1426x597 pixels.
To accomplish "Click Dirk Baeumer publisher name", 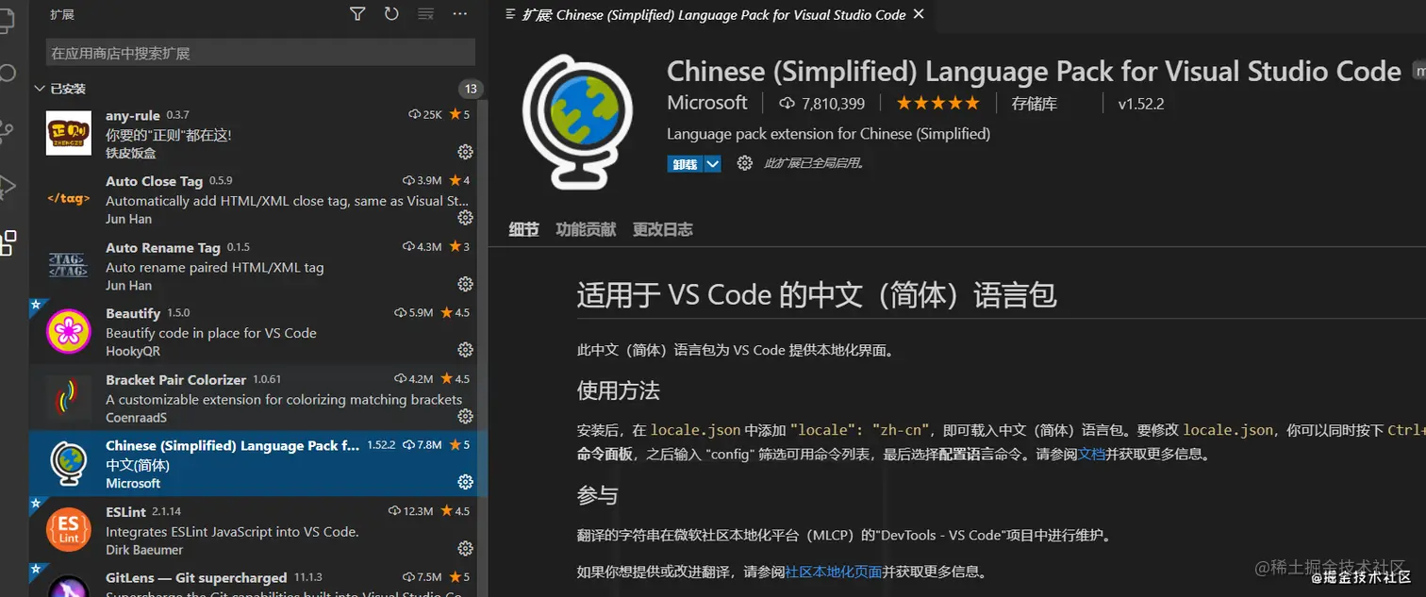I will click(144, 549).
